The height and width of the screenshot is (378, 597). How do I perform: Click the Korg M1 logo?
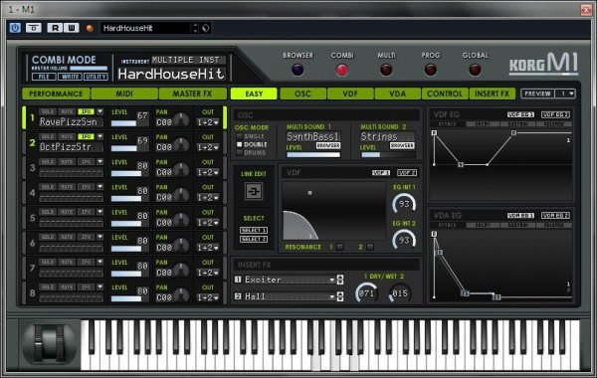click(x=543, y=64)
